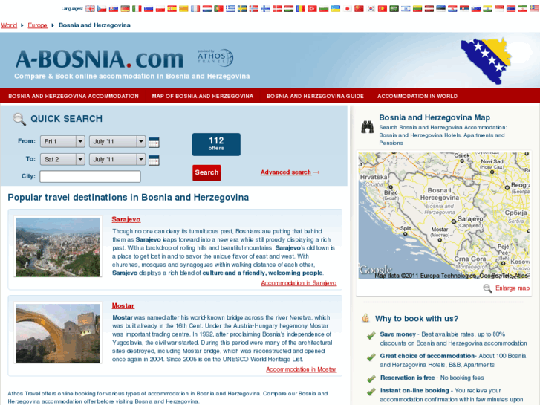The image size is (540, 405).
Task: Pick the Ukrainian flag language
Action: pyautogui.click(x=336, y=9)
